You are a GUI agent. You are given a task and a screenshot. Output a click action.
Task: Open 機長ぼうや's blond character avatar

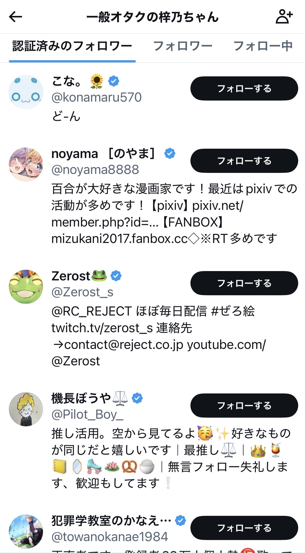pos(26,409)
